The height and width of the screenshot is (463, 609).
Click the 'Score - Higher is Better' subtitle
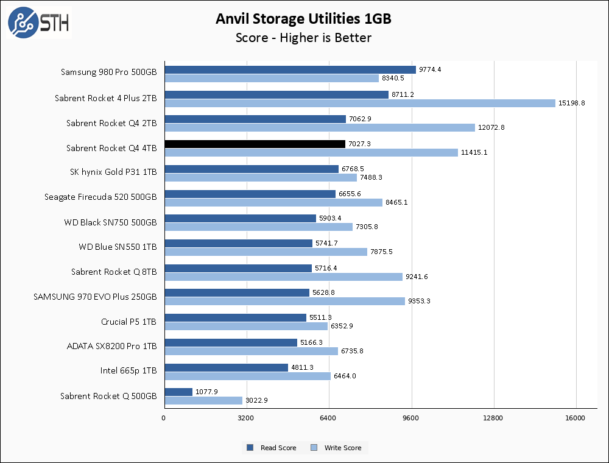pos(303,38)
